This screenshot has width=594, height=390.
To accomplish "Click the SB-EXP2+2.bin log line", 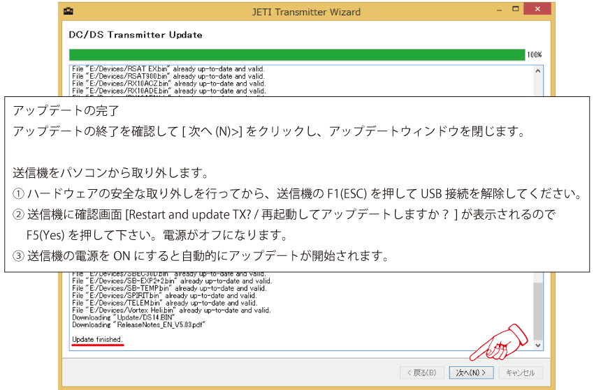I will tap(172, 281).
